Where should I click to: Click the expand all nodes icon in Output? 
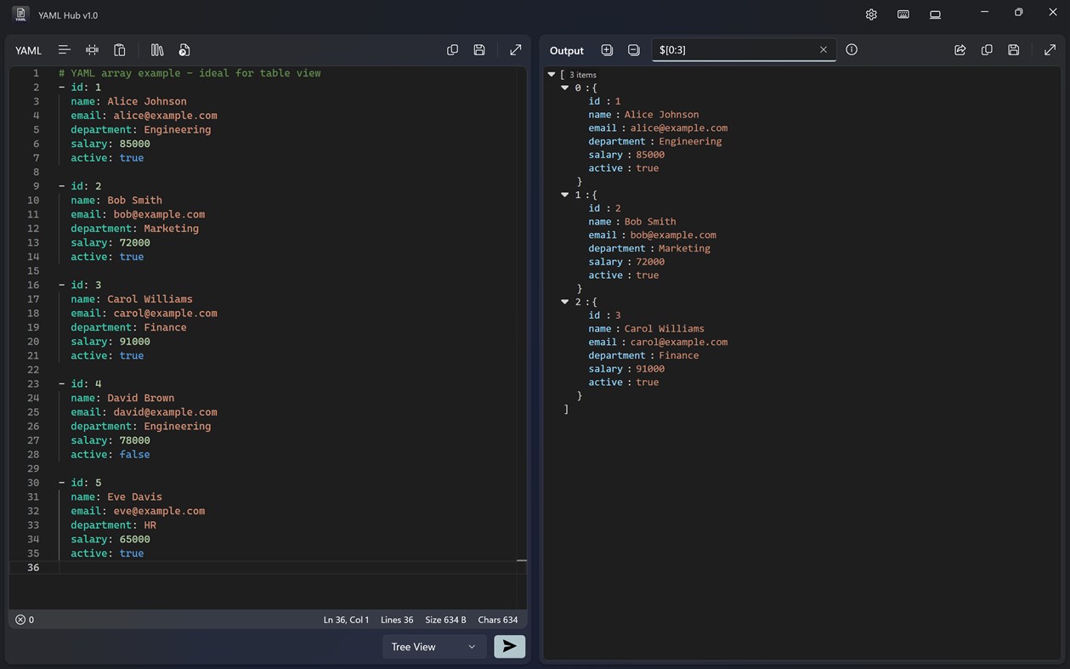point(607,50)
